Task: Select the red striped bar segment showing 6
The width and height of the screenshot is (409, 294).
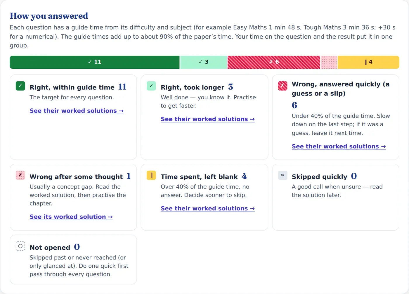Action: pyautogui.click(x=274, y=62)
